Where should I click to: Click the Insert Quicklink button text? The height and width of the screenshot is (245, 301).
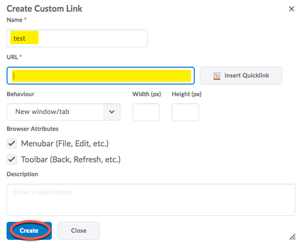[247, 76]
